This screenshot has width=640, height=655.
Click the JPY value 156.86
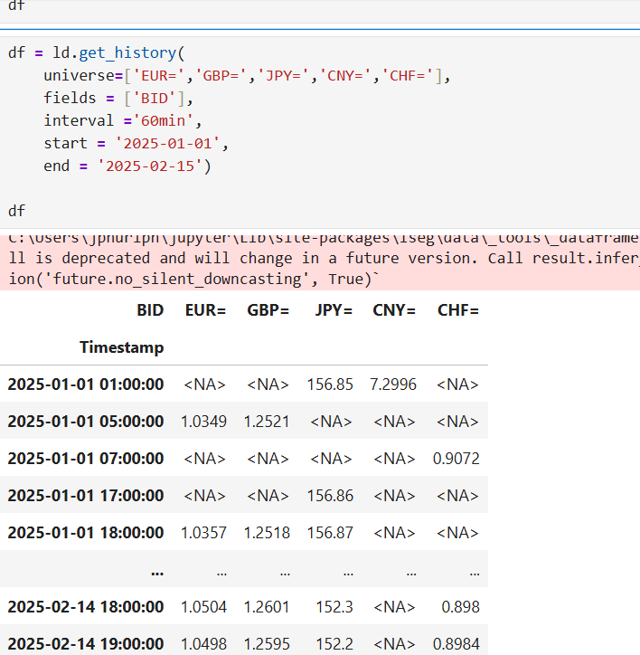[330, 496]
